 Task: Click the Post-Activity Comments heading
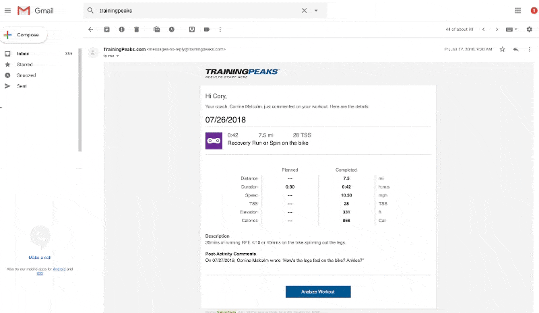pos(230,254)
